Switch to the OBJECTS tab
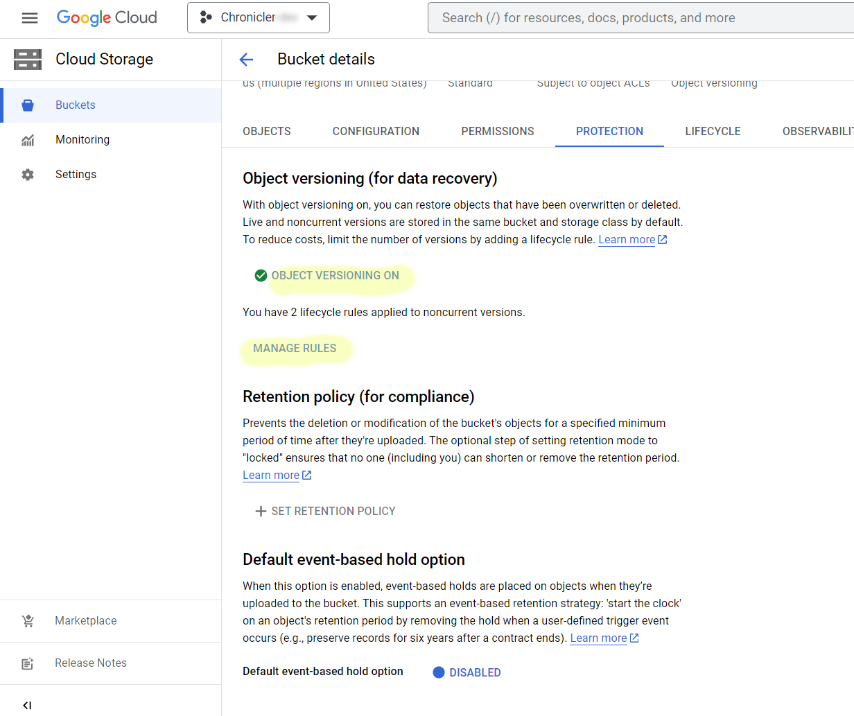Viewport: 854px width, 716px height. (266, 131)
